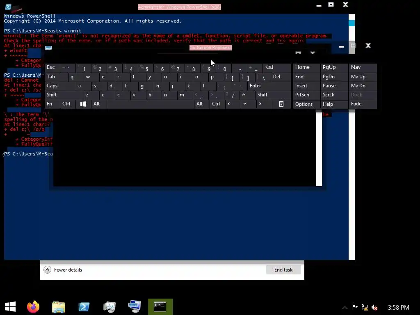The height and width of the screenshot is (315, 420).
Task: Click the Tab key
Action: [x=56, y=77]
